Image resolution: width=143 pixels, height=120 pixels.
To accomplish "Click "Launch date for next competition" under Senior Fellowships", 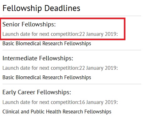I will click(40, 34).
